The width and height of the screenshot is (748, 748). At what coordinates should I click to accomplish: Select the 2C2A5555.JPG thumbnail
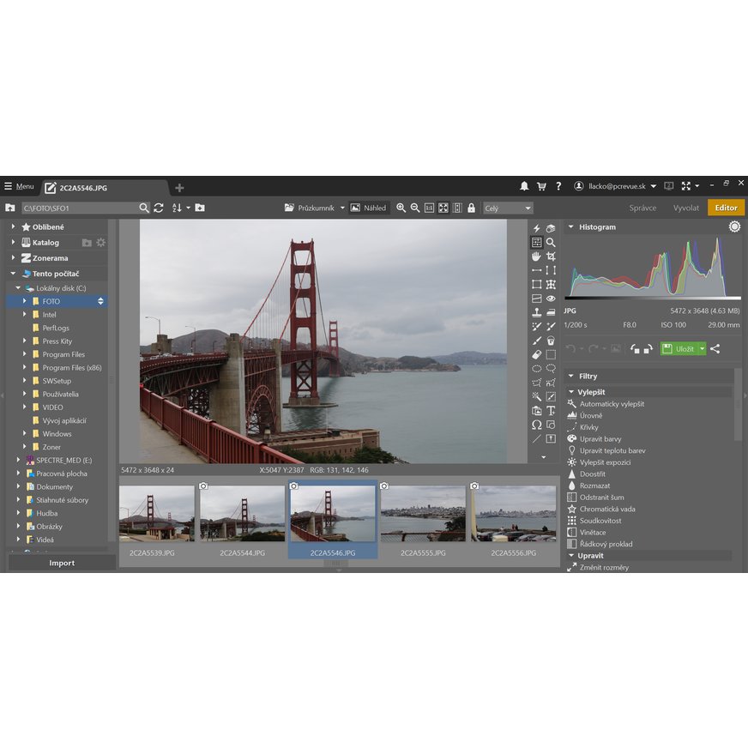tap(425, 512)
